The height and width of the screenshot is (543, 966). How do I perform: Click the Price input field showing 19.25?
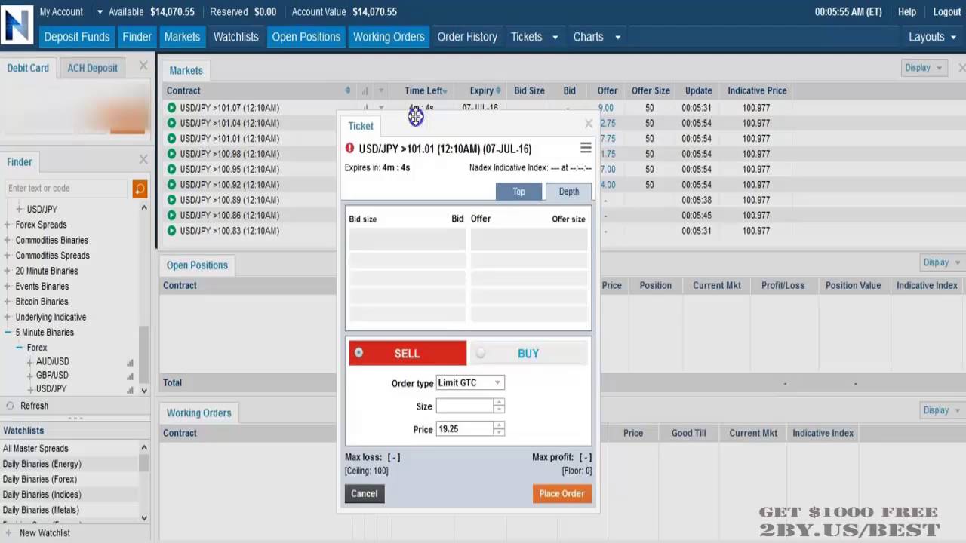(464, 428)
